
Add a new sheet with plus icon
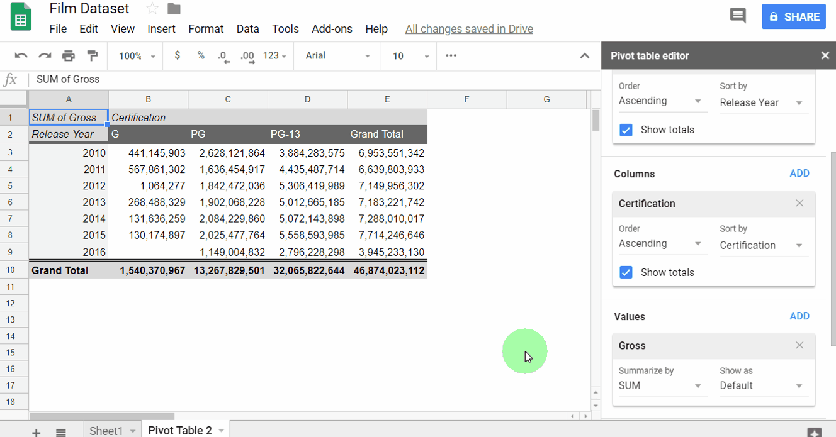click(37, 431)
